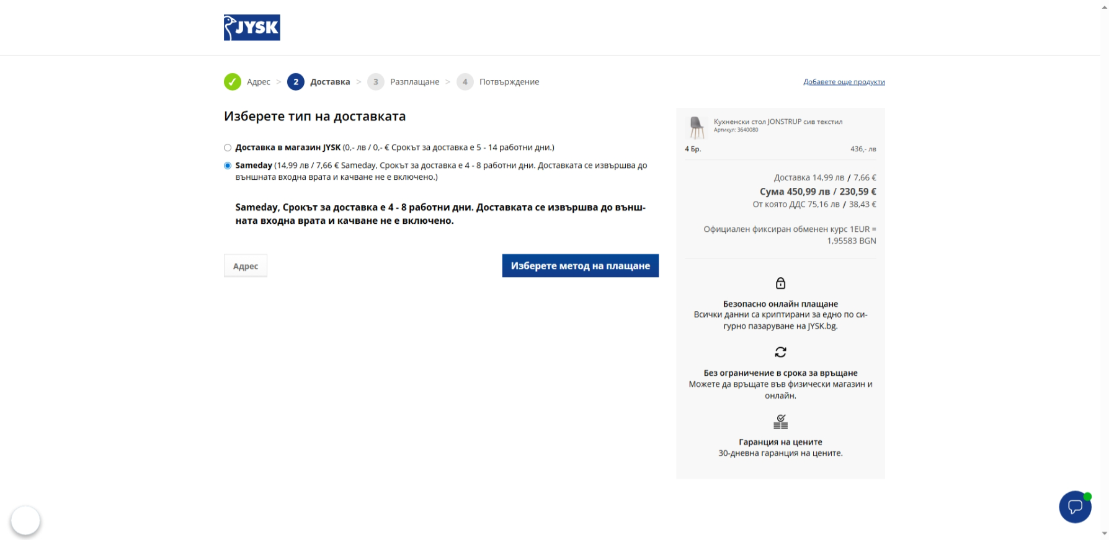Go to the Адрес step in breadcrumb

coord(259,82)
